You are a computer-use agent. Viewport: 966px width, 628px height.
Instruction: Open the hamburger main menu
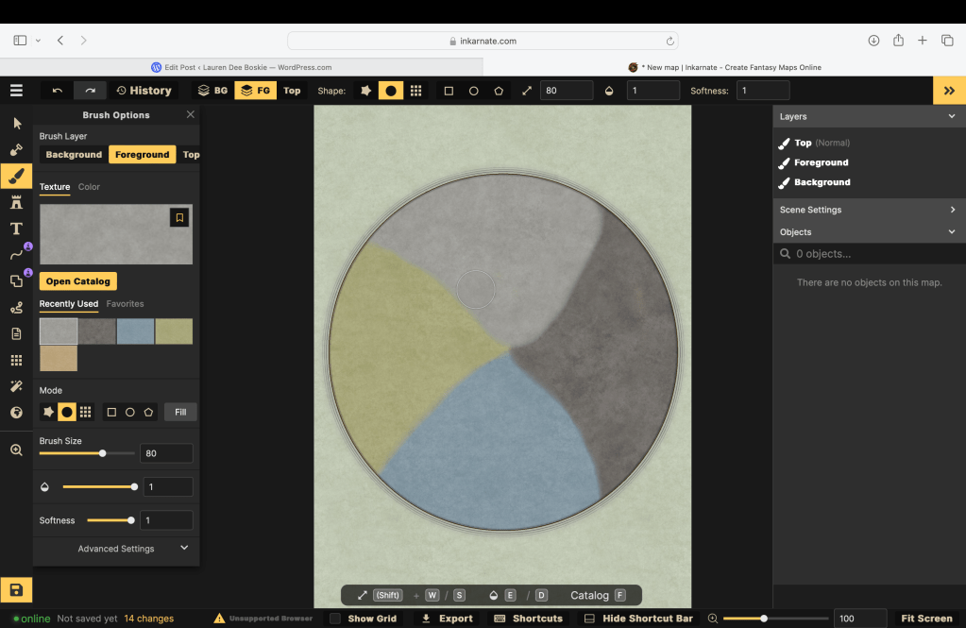[16, 91]
